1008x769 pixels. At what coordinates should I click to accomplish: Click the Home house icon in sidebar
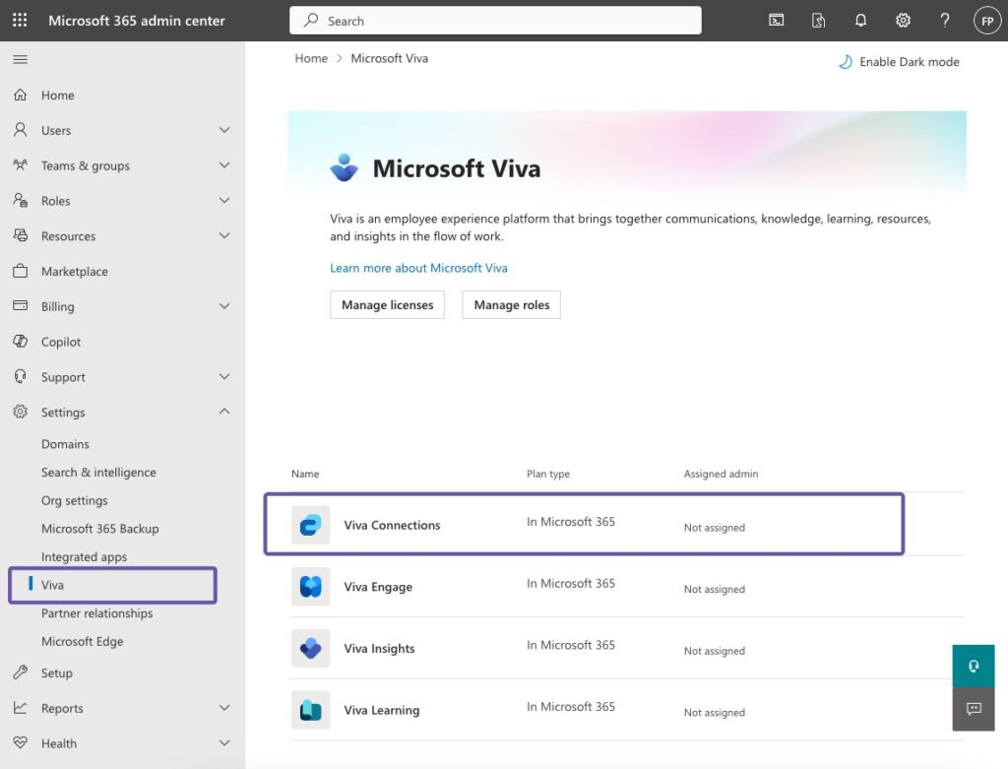pos(20,95)
